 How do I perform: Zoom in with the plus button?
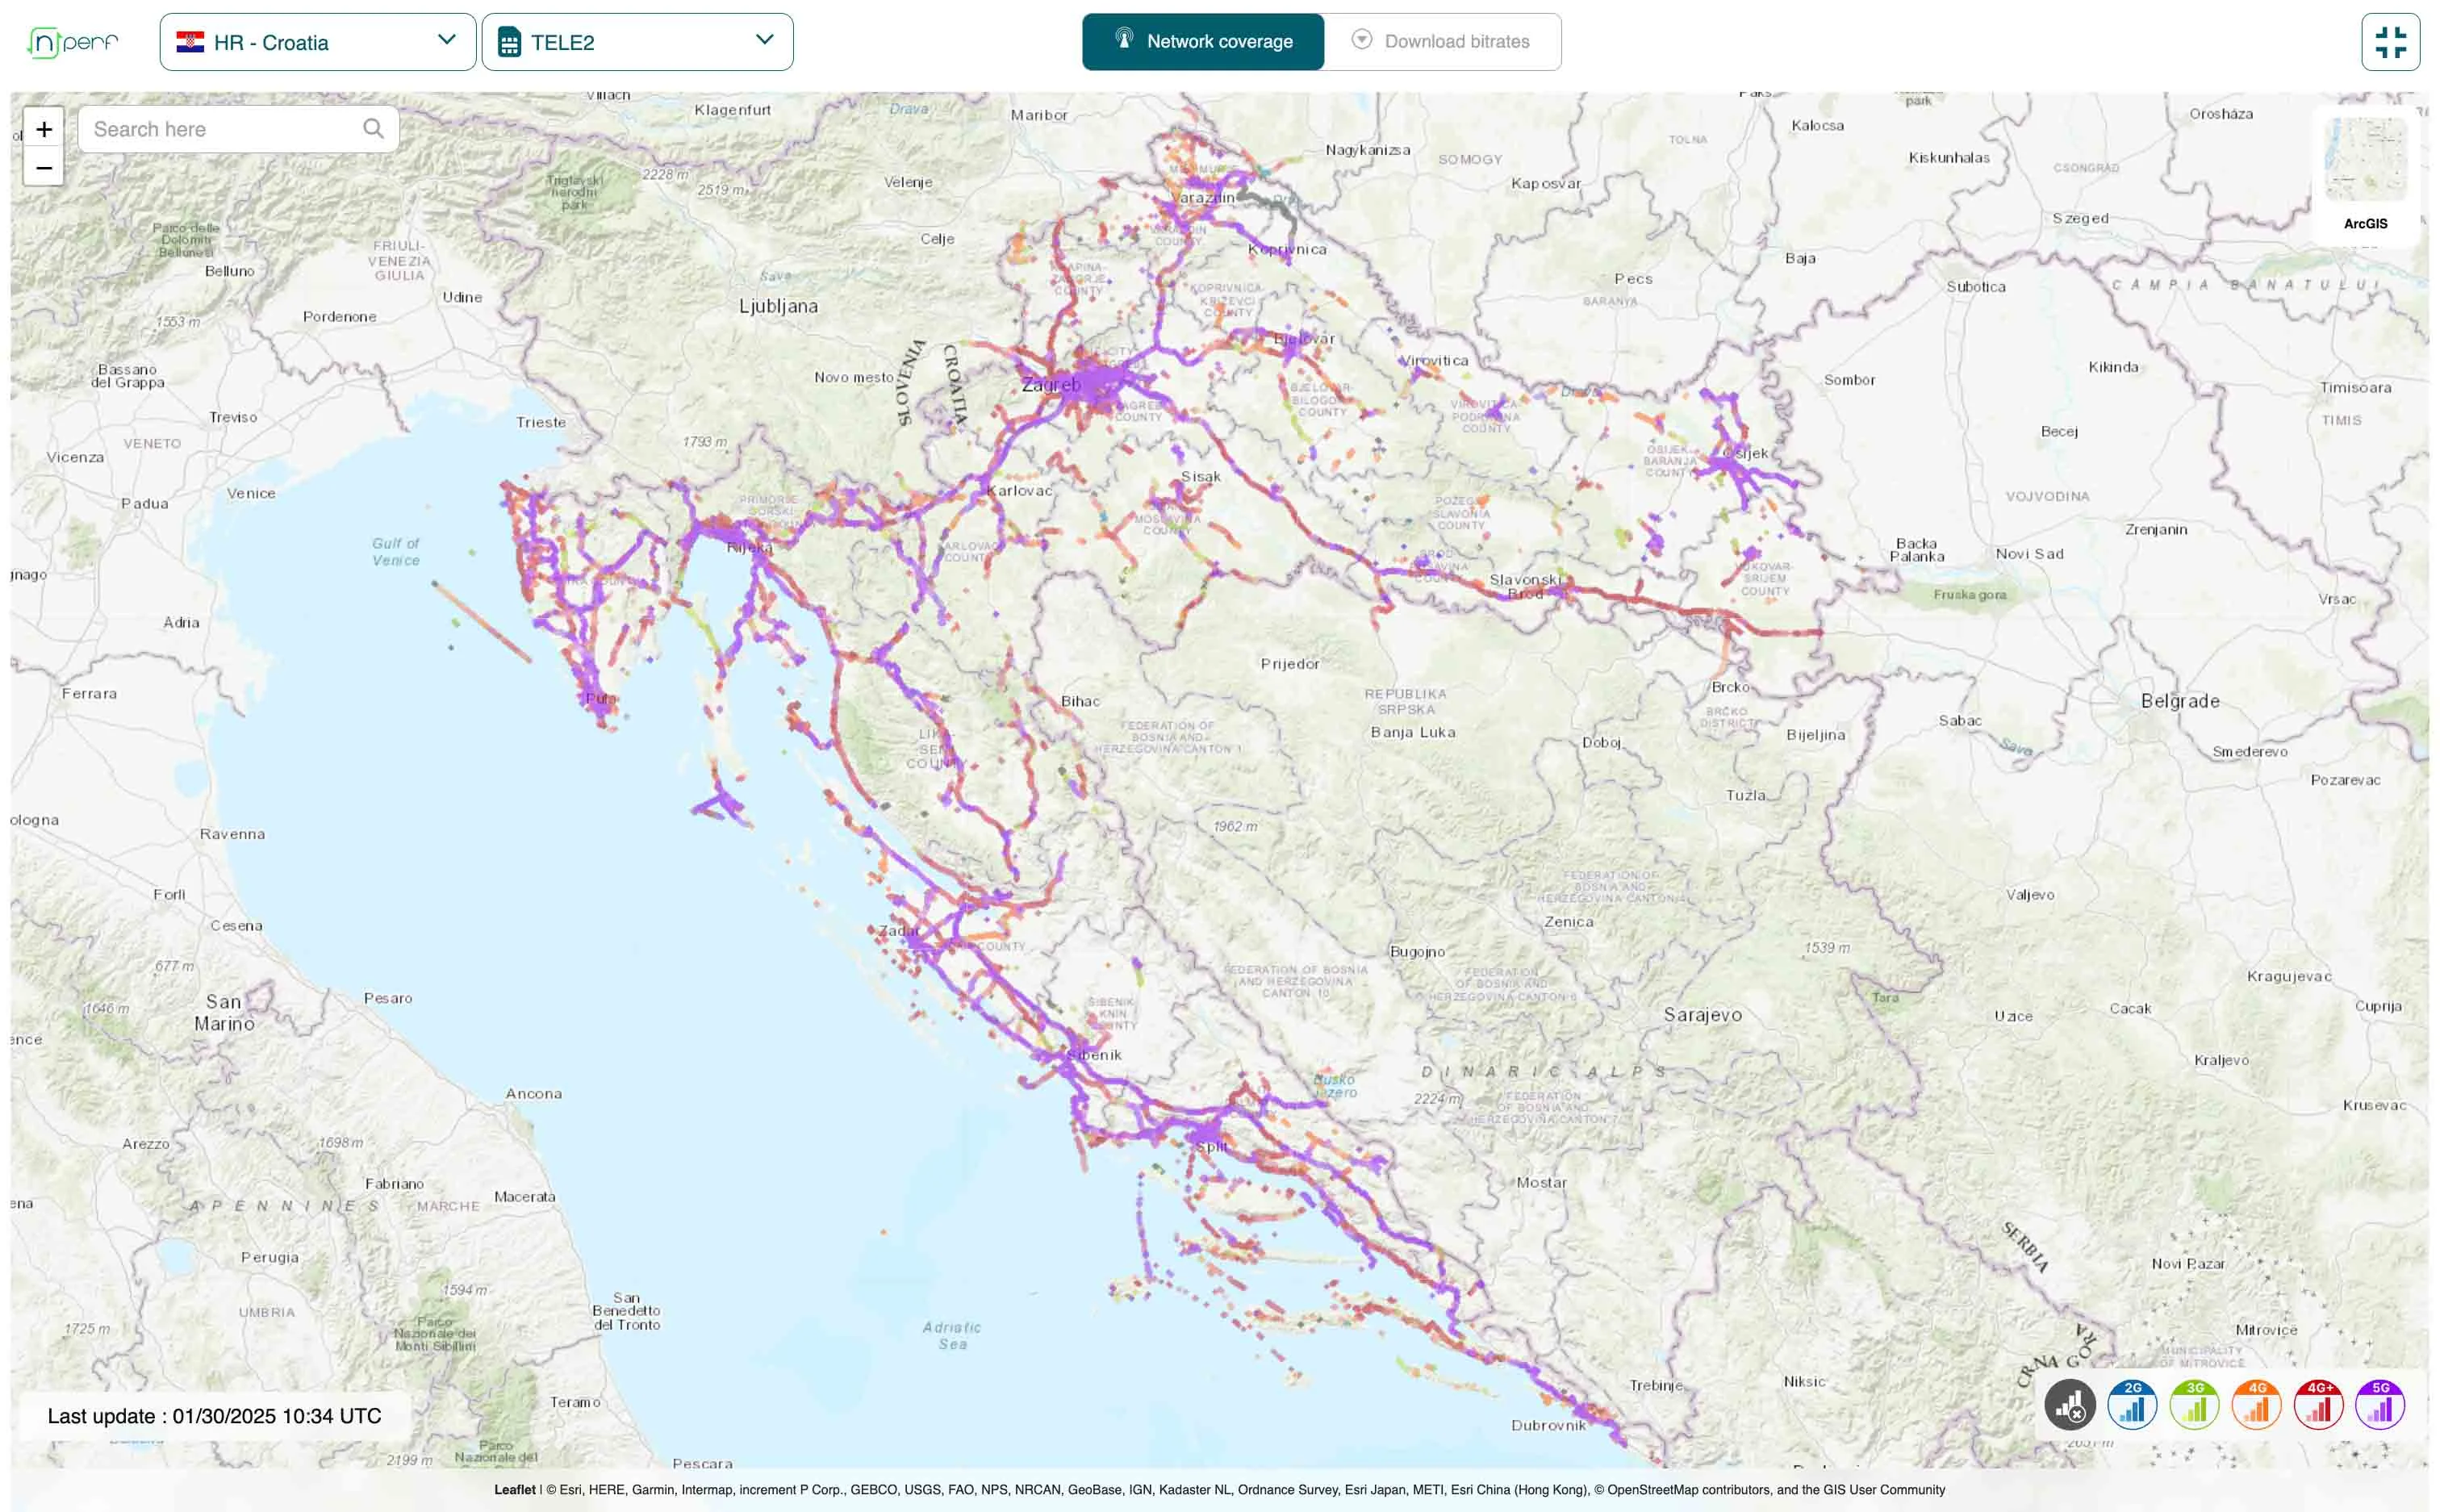tap(44, 129)
